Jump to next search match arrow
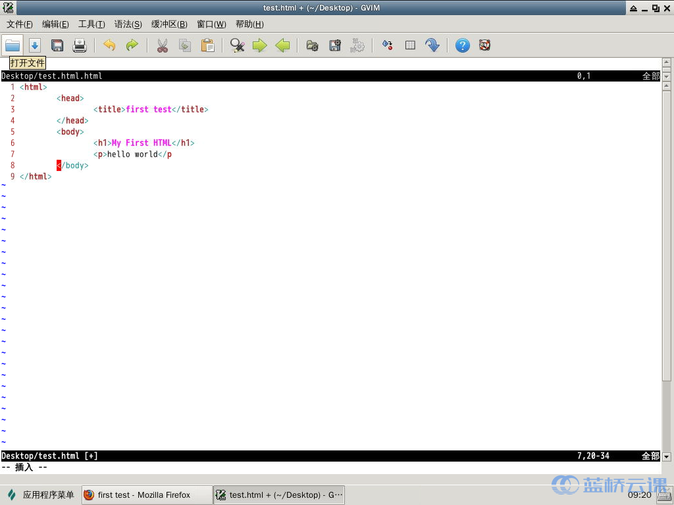This screenshot has height=505, width=674. tap(260, 45)
